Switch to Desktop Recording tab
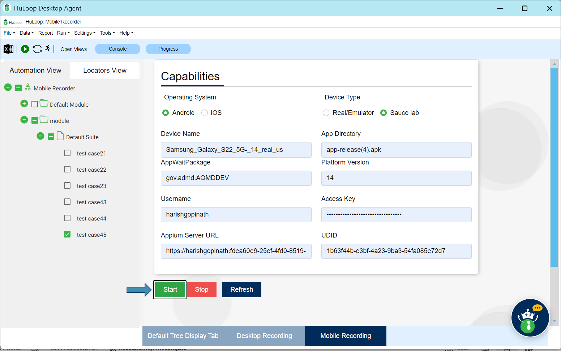 pos(264,336)
